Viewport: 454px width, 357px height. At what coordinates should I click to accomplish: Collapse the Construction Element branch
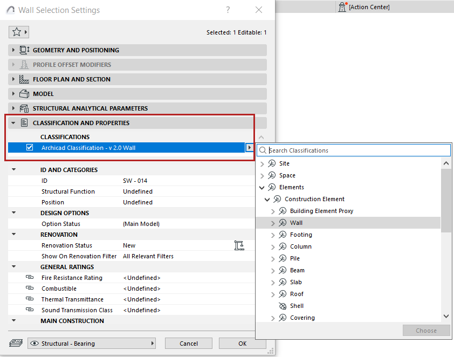(x=267, y=200)
